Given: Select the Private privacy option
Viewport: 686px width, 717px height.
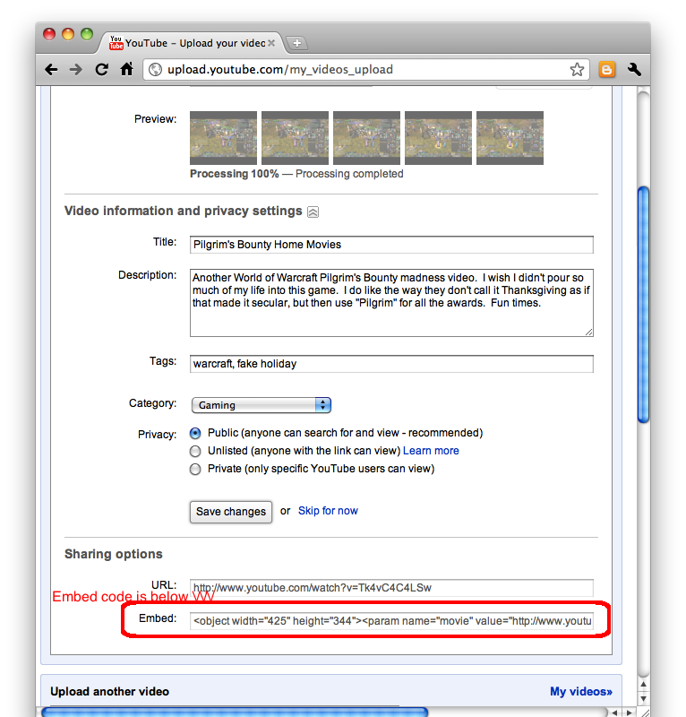Looking at the screenshot, I should 195,469.
